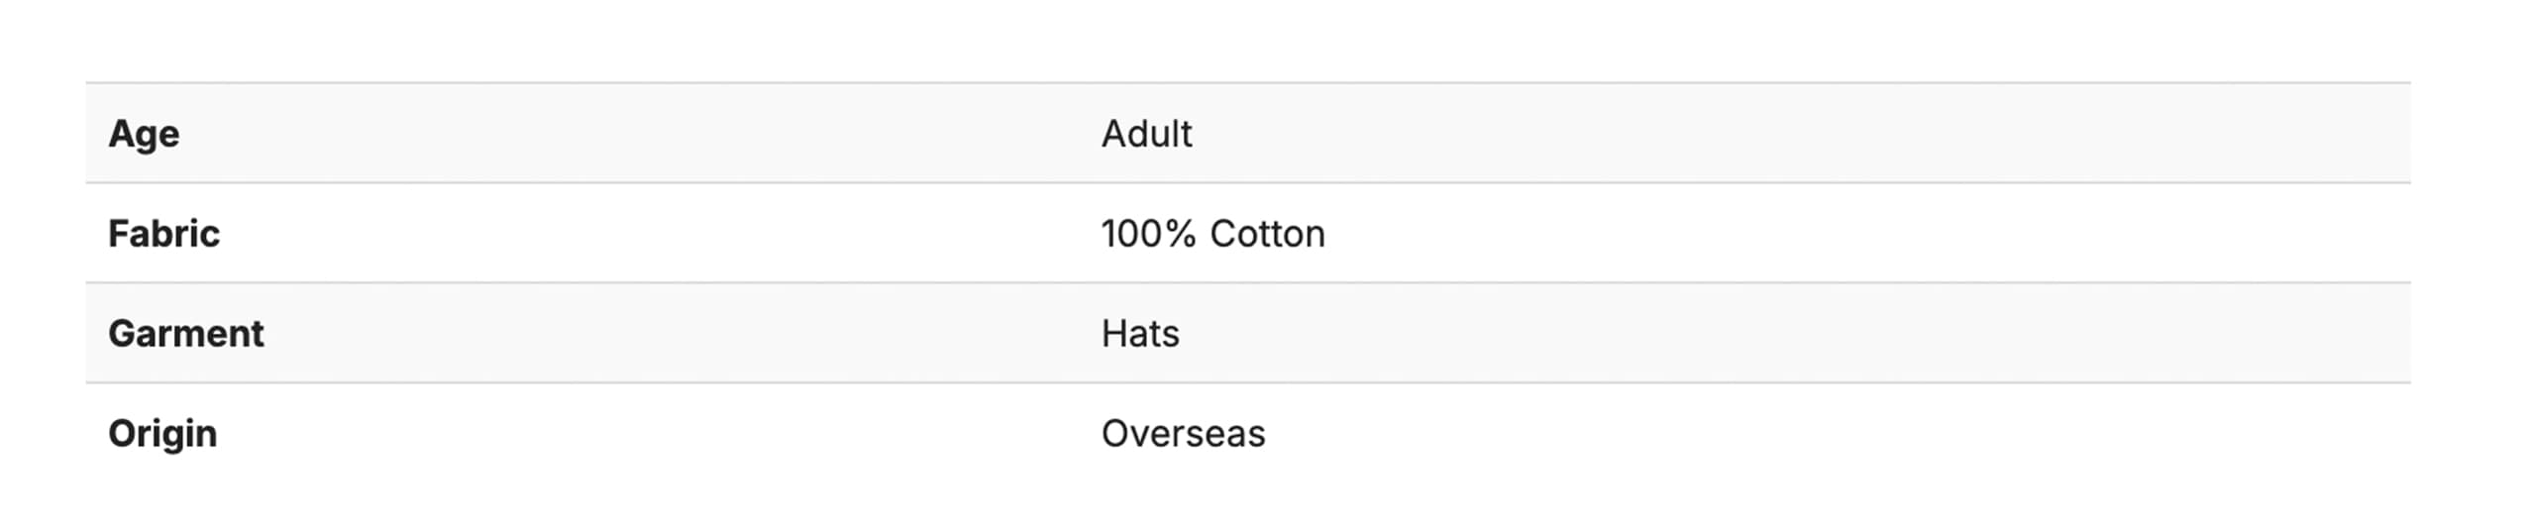Click the Adult value text
2526x524 pixels.
point(1146,134)
